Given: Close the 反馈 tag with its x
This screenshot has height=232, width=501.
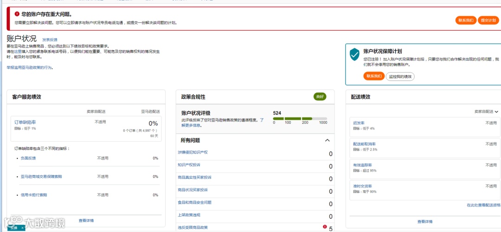Looking at the screenshot, I should [x=23, y=228].
